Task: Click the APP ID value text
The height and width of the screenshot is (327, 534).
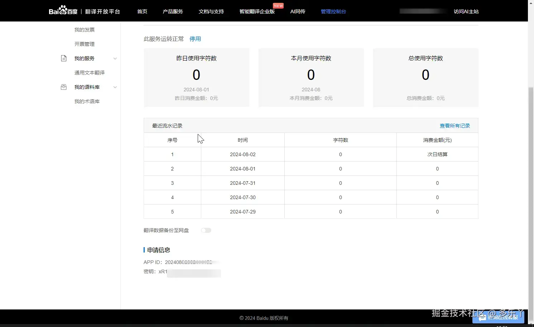Action: pos(188,262)
